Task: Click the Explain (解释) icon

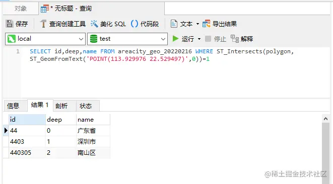Action: click(x=235, y=39)
